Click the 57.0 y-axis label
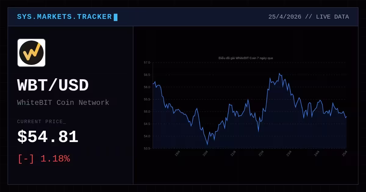The height and width of the screenshot is (192, 366). pyautogui.click(x=147, y=62)
